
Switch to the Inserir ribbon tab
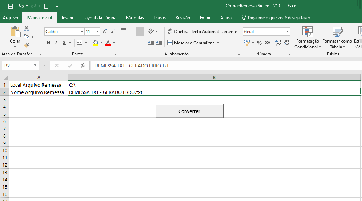(68, 18)
